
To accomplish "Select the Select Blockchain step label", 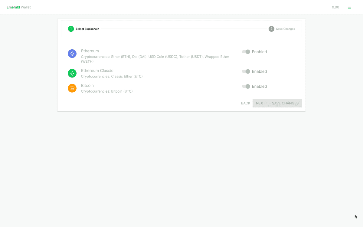I will point(87,29).
